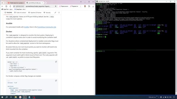Open the Security tab
The height and width of the screenshot is (99, 177).
47,13
